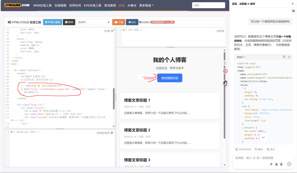Viewport: 297px width, 173px height.
Task: Click the 我的个人博客 heading in preview
Action: (170, 60)
